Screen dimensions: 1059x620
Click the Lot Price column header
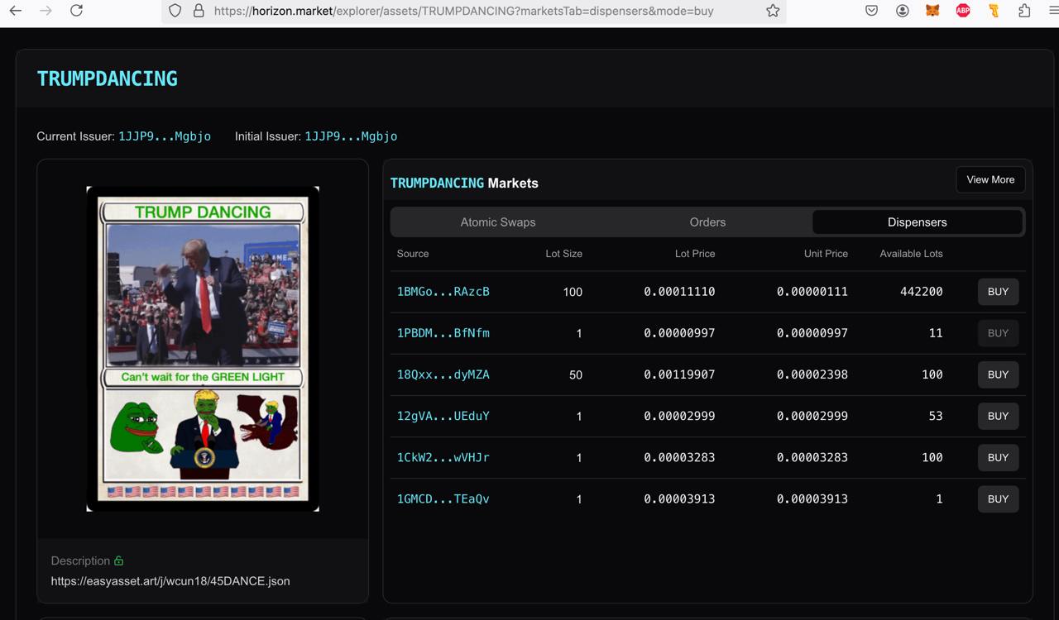tap(695, 254)
